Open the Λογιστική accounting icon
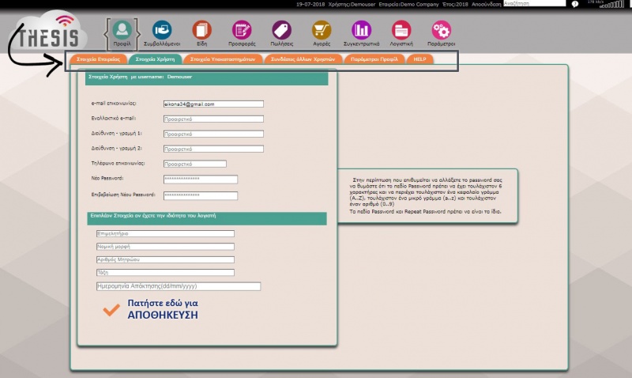Image resolution: width=632 pixels, height=378 pixels. coord(401,31)
